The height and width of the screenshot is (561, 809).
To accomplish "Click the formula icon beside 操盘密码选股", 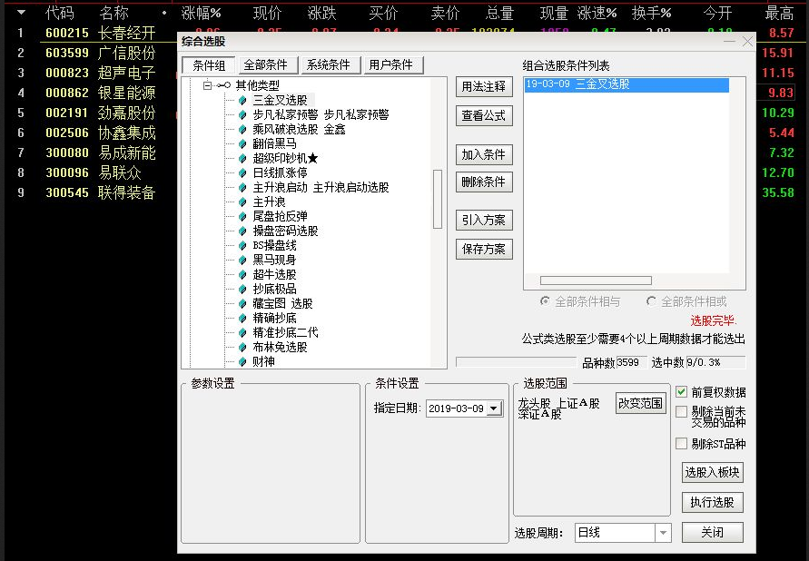I will [x=242, y=231].
